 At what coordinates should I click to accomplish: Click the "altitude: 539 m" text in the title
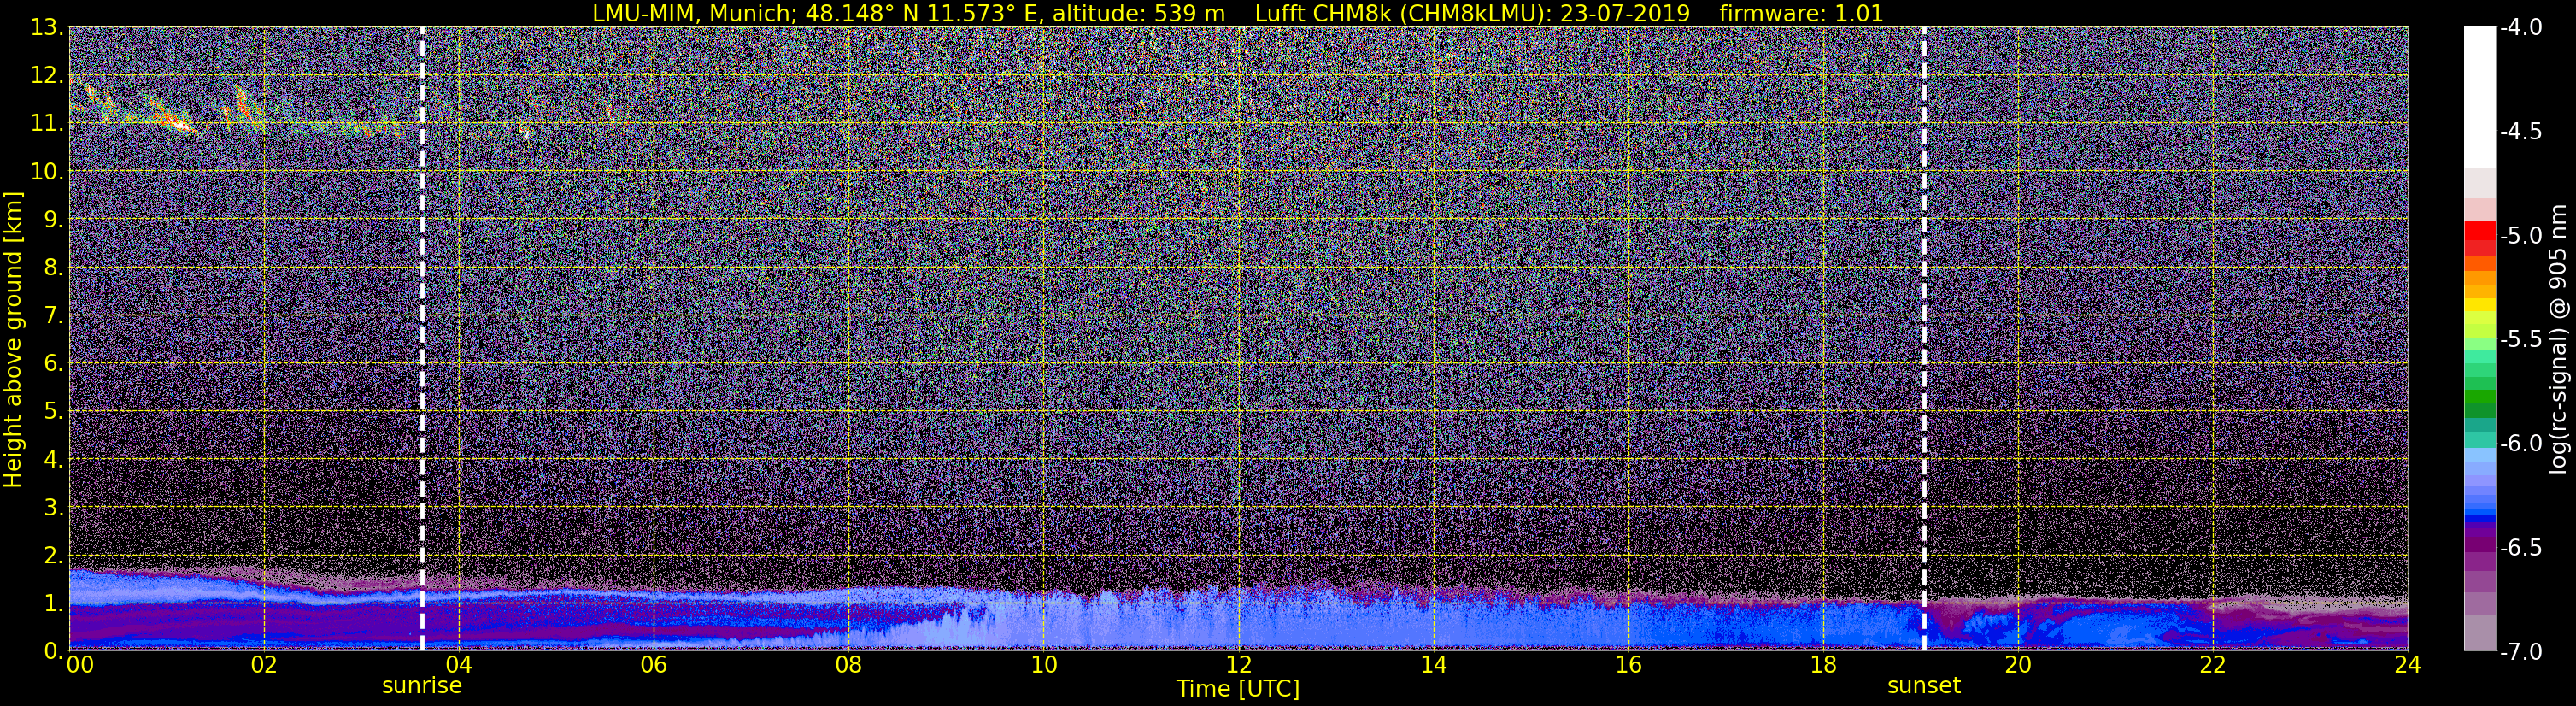click(x=1138, y=13)
